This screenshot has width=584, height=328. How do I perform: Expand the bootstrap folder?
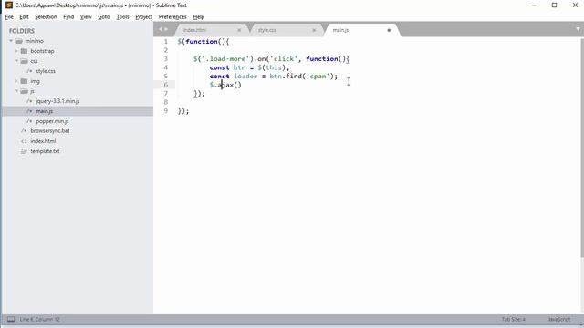16,51
